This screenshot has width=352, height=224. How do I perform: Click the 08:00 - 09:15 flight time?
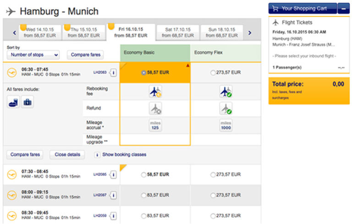(x=35, y=192)
